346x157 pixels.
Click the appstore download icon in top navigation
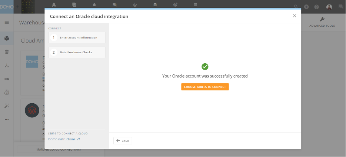(x=135, y=5)
